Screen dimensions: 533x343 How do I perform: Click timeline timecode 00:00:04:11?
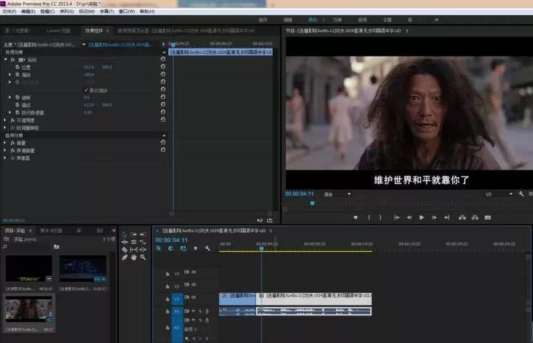[x=172, y=240]
